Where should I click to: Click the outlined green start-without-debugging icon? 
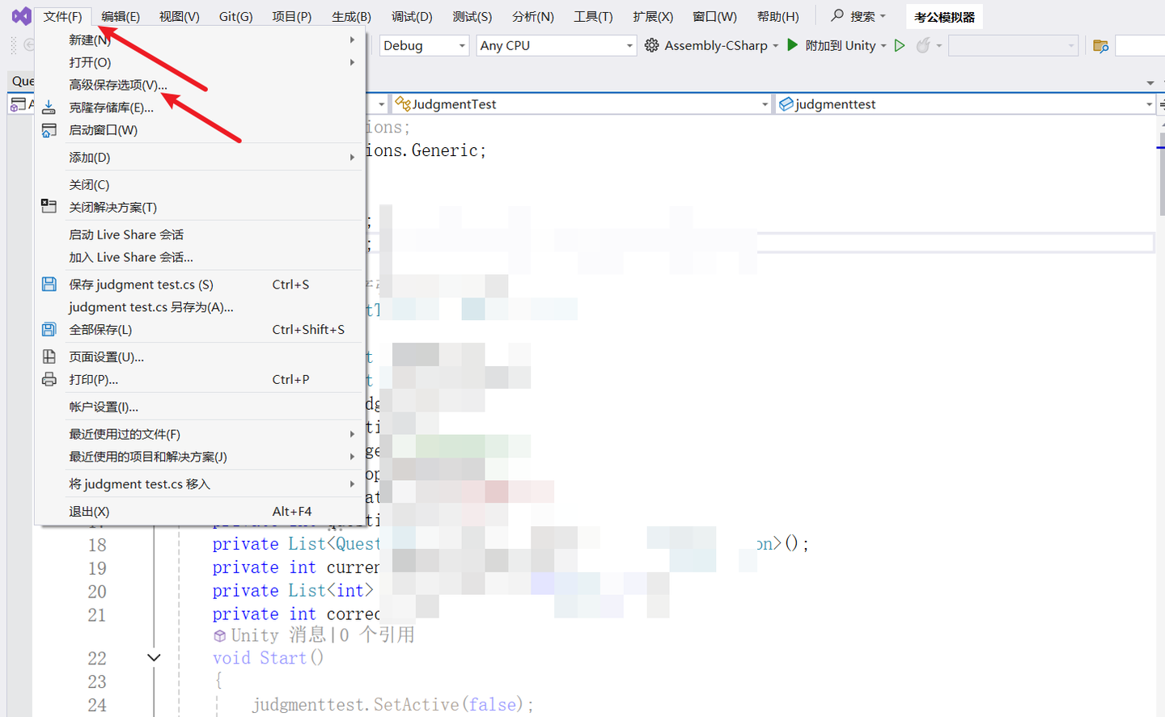900,46
